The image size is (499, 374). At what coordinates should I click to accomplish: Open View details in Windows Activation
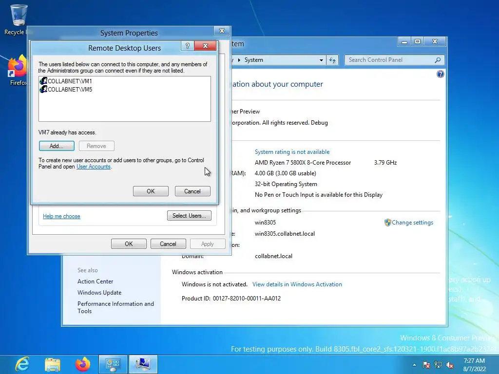[297, 284]
